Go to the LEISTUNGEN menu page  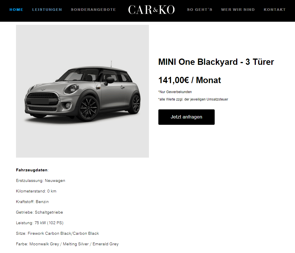tap(47, 10)
